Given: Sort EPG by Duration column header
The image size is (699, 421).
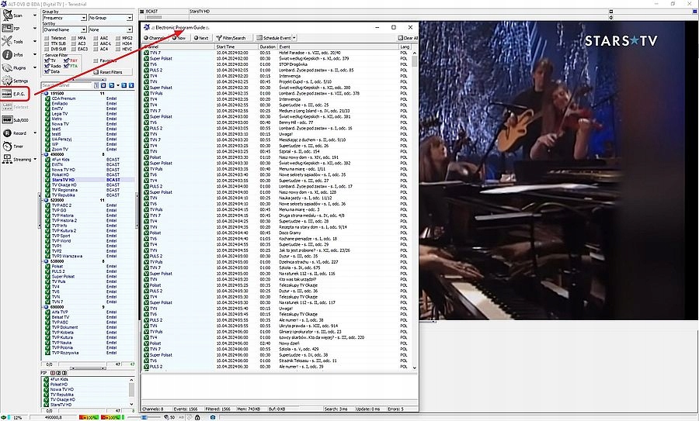Looking at the screenshot, I should tap(268, 47).
